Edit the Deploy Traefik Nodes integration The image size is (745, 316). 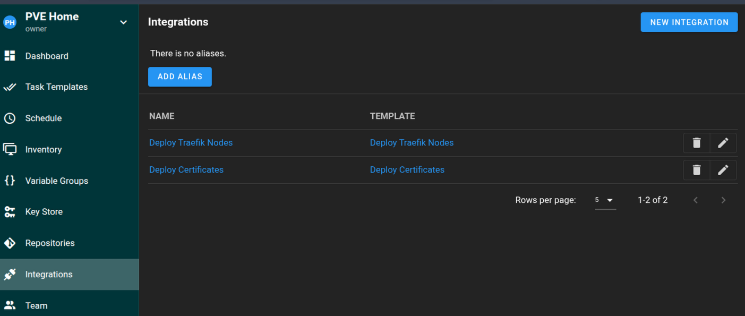coord(723,143)
